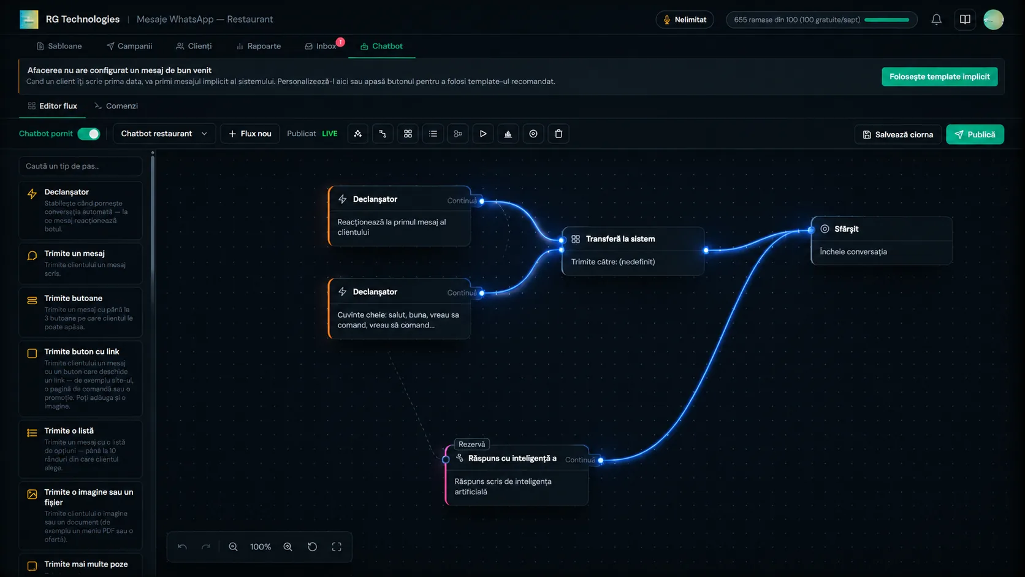Zoom out the flow canvas

pos(233,547)
